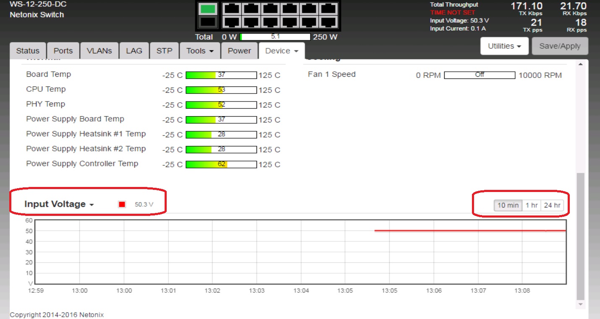Click the green active SFP port icon

click(208, 9)
